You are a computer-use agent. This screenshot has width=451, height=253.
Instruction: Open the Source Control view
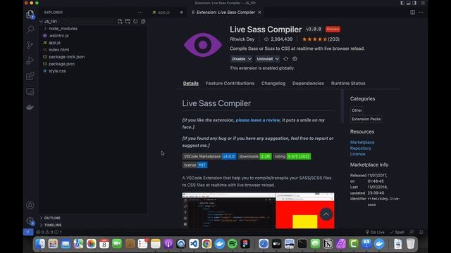pos(30,45)
